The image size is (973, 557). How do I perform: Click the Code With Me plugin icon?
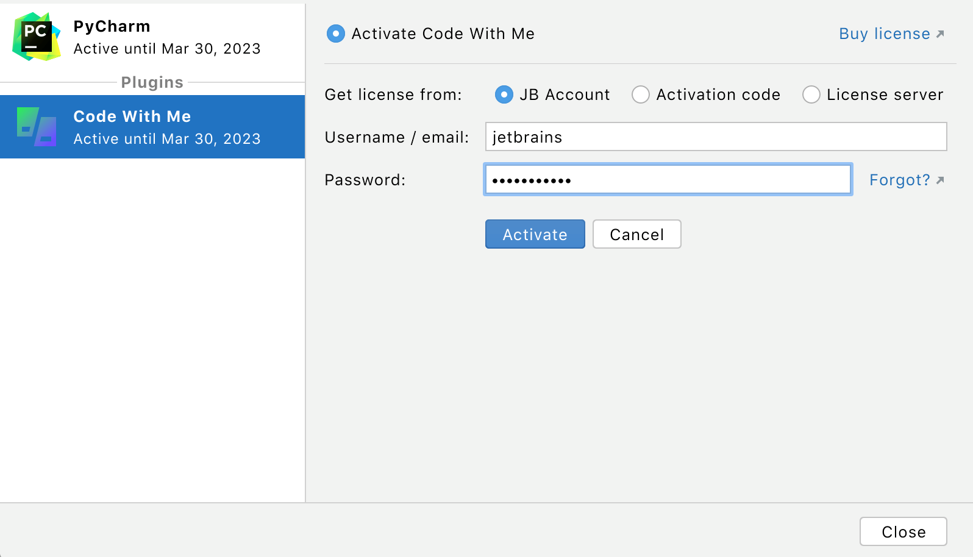point(35,127)
